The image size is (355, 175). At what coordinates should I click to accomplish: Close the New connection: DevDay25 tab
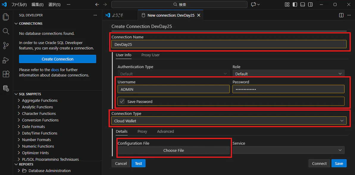click(x=199, y=15)
